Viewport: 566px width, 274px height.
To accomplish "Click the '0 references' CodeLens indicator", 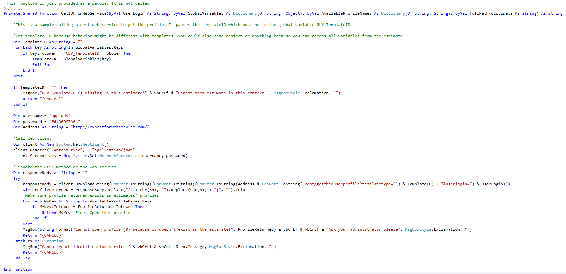I will tap(13, 9).
